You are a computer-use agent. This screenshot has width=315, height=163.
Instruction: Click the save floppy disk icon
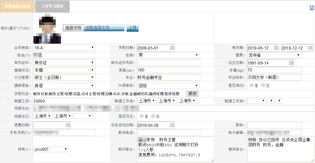point(312,8)
